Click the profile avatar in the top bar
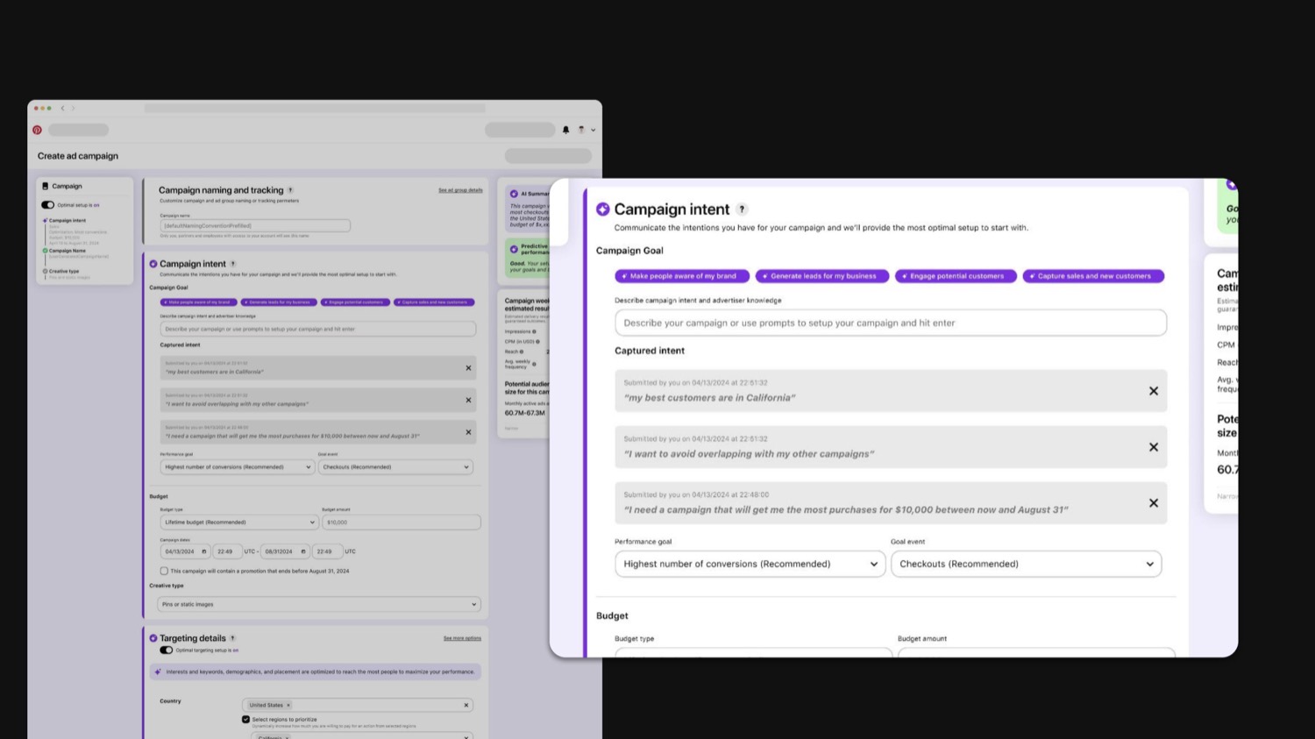 tap(581, 130)
